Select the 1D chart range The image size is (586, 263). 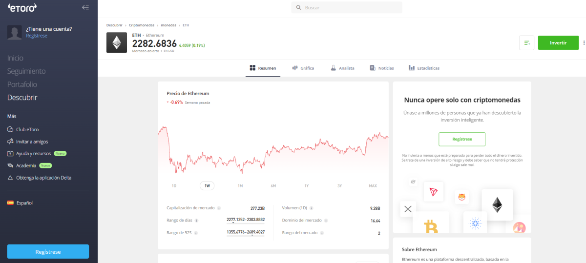pos(174,186)
